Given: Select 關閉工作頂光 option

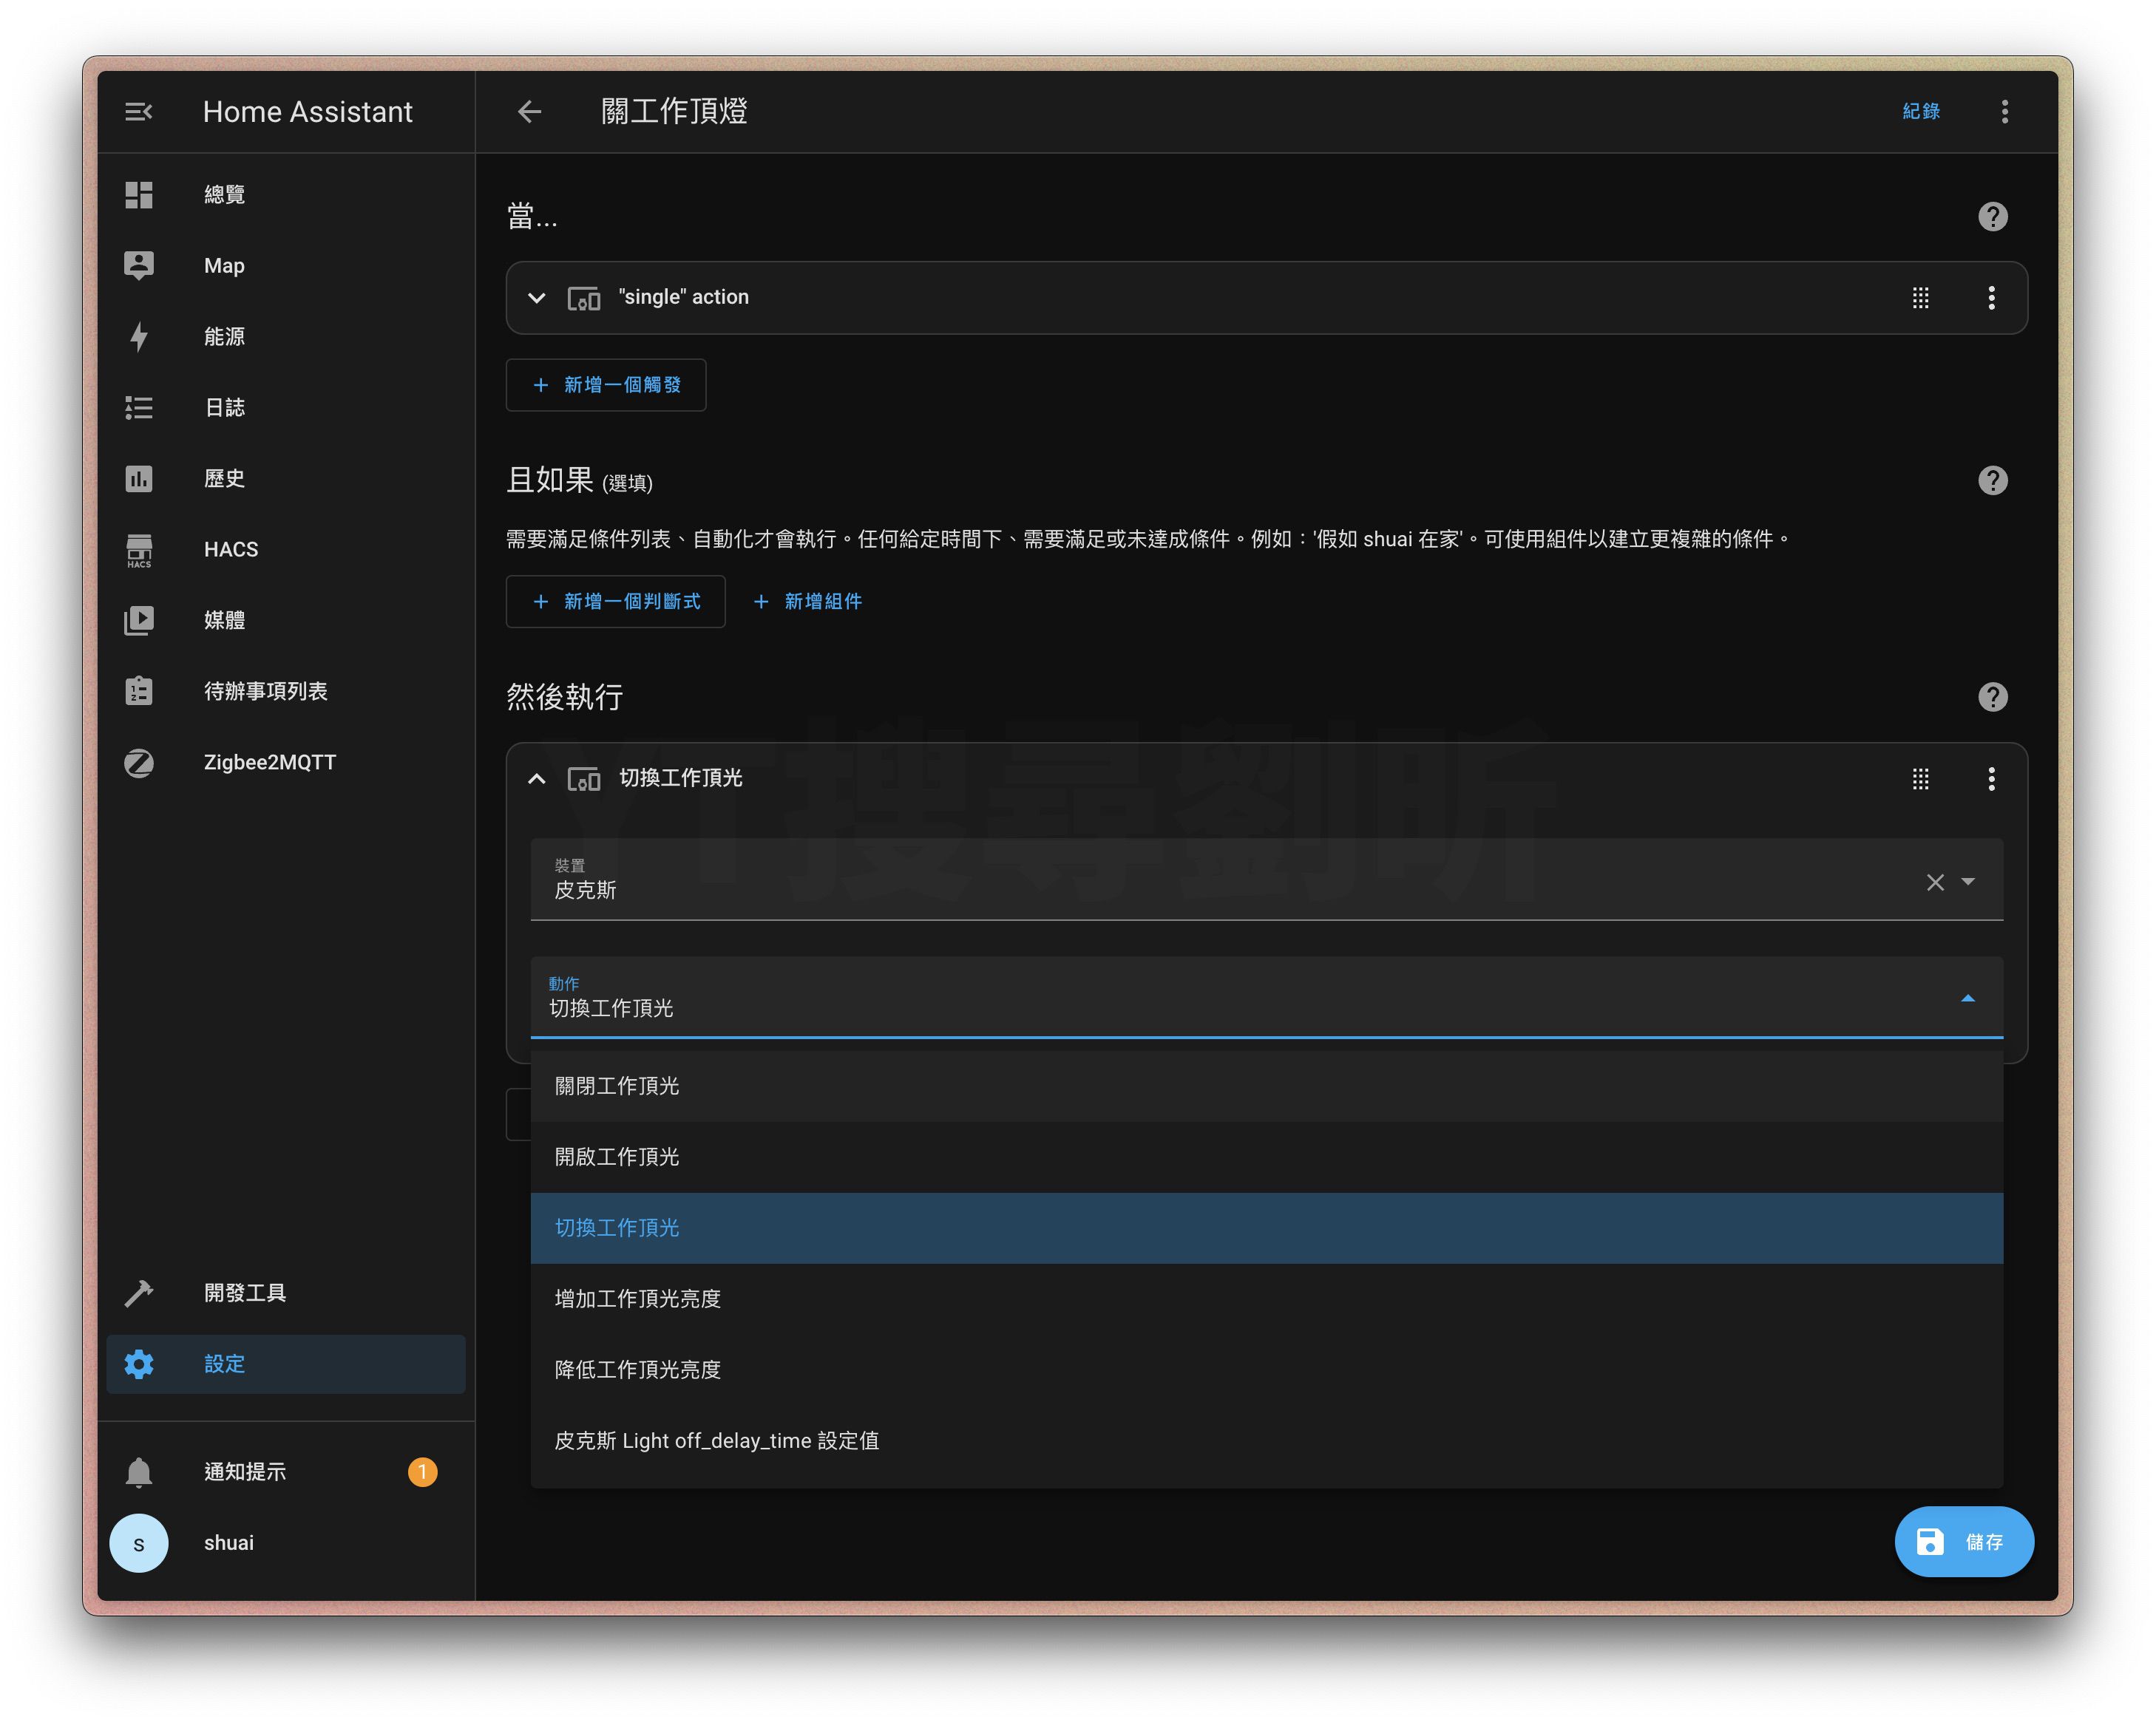Looking at the screenshot, I should point(1267,1086).
